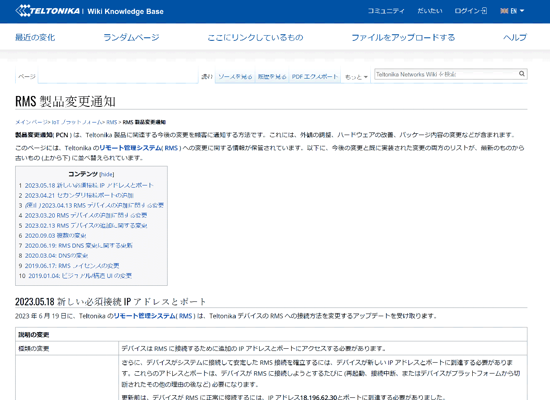Open contents item 4 2023.03.20
Image resolution: width=550 pixels, height=400 pixels.
[86, 215]
